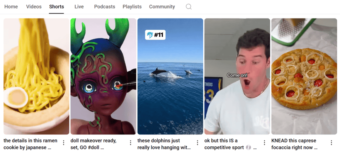
Task: Open more options for doll makeover short
Action: (131, 143)
